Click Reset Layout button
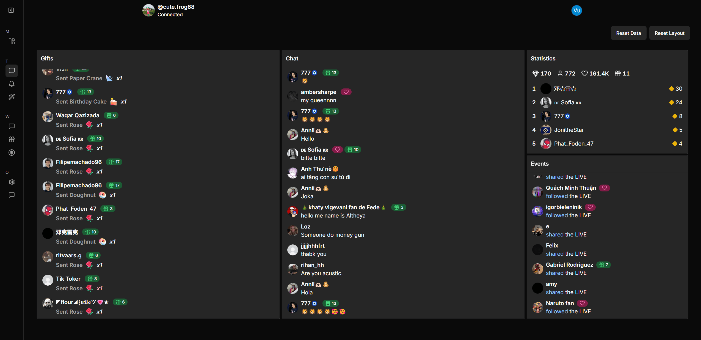The width and height of the screenshot is (701, 340). pyautogui.click(x=669, y=33)
